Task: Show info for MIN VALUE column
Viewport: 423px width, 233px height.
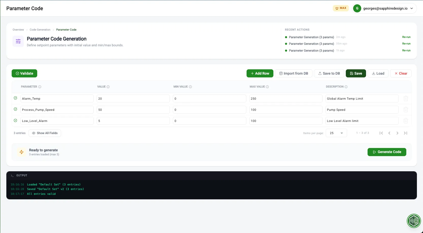Action: point(190,87)
